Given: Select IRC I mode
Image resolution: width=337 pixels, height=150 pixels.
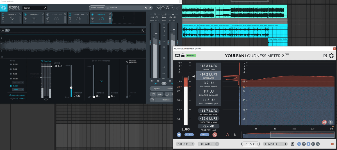Looking at the screenshot, I should (x=13, y=69).
